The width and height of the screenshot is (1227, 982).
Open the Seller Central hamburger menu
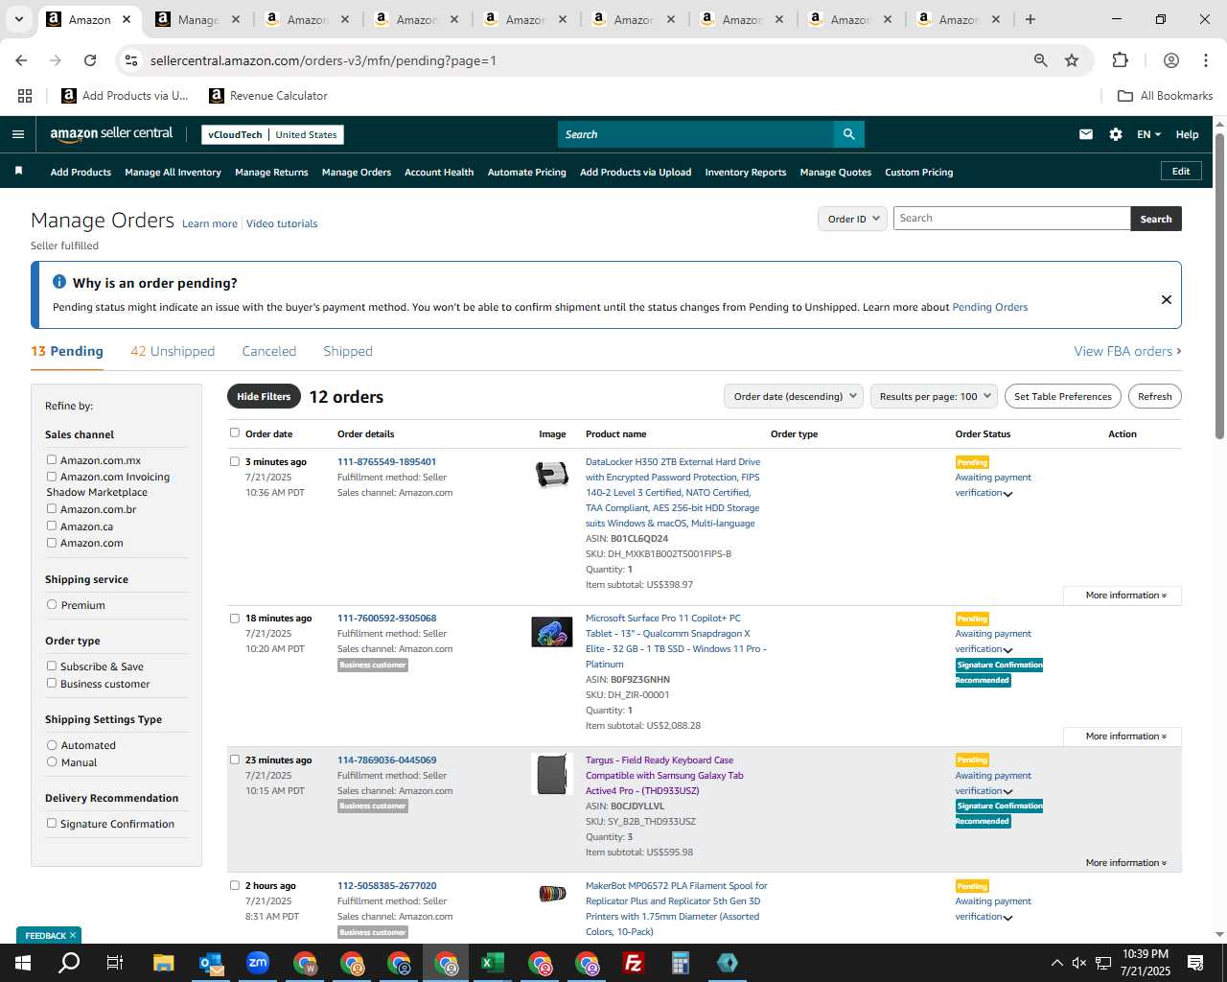[x=18, y=134]
